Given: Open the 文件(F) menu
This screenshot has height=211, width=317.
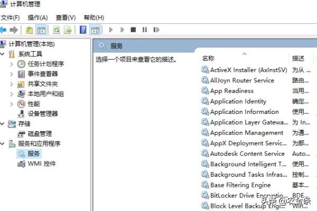Looking at the screenshot, I should pyautogui.click(x=10, y=18).
